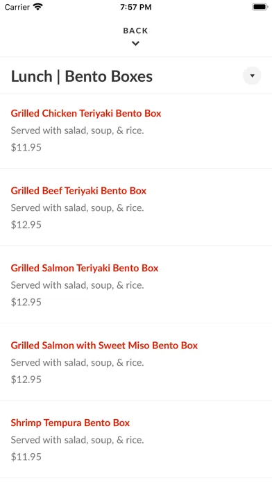Select the $11.95 price under Grilled Chicken

click(26, 147)
